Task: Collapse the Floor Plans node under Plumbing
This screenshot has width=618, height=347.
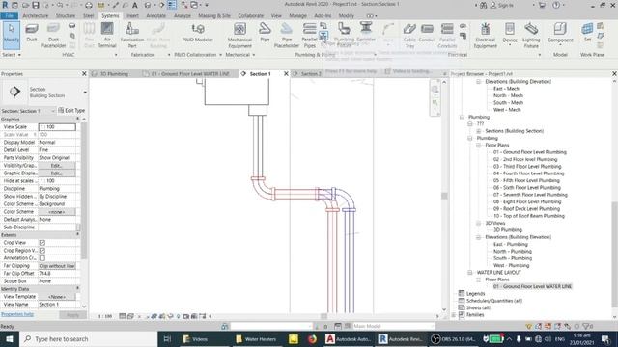Action: (479, 146)
